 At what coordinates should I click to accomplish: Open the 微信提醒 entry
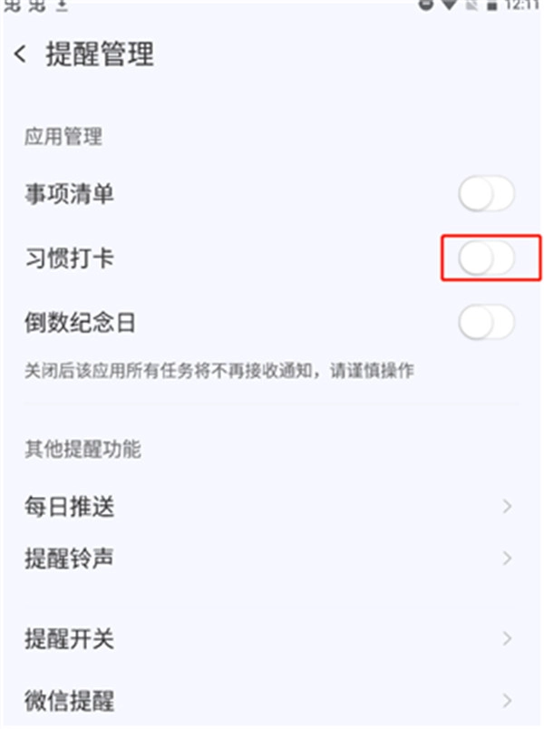tap(272, 700)
